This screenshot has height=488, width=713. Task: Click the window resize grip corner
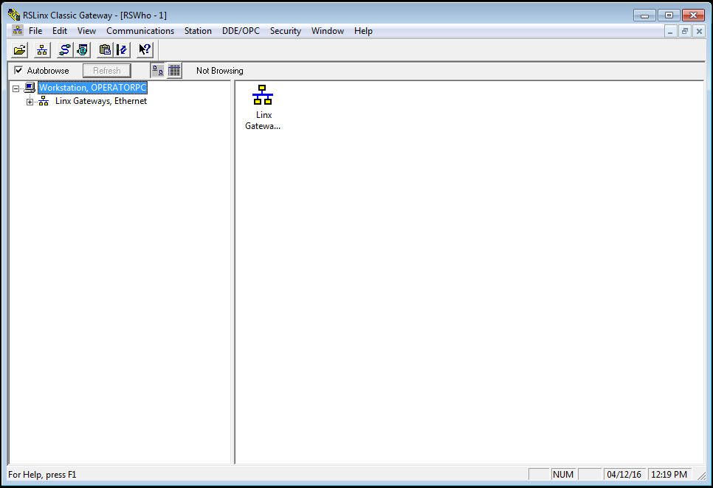(x=702, y=475)
